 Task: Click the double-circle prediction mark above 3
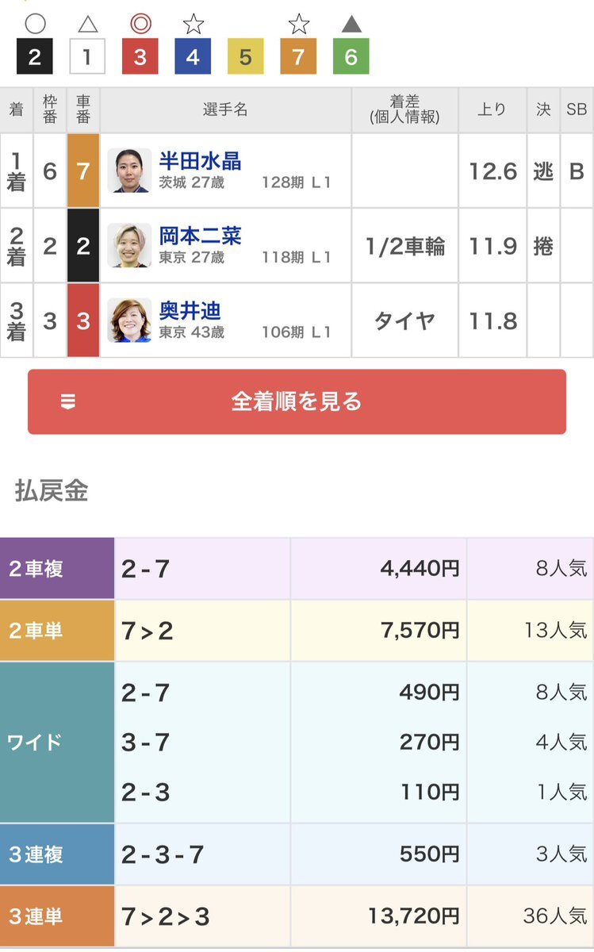point(140,24)
